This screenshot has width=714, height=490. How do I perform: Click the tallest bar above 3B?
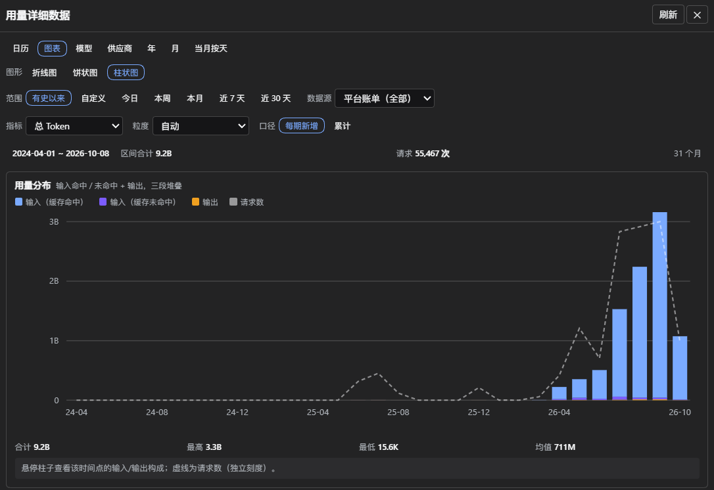point(660,305)
